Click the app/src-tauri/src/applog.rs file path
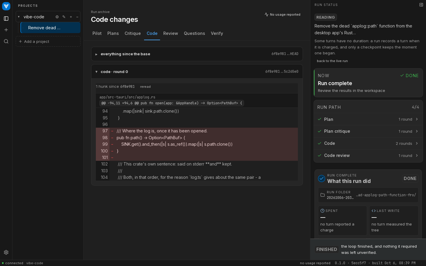The image size is (426, 266). click(x=127, y=97)
